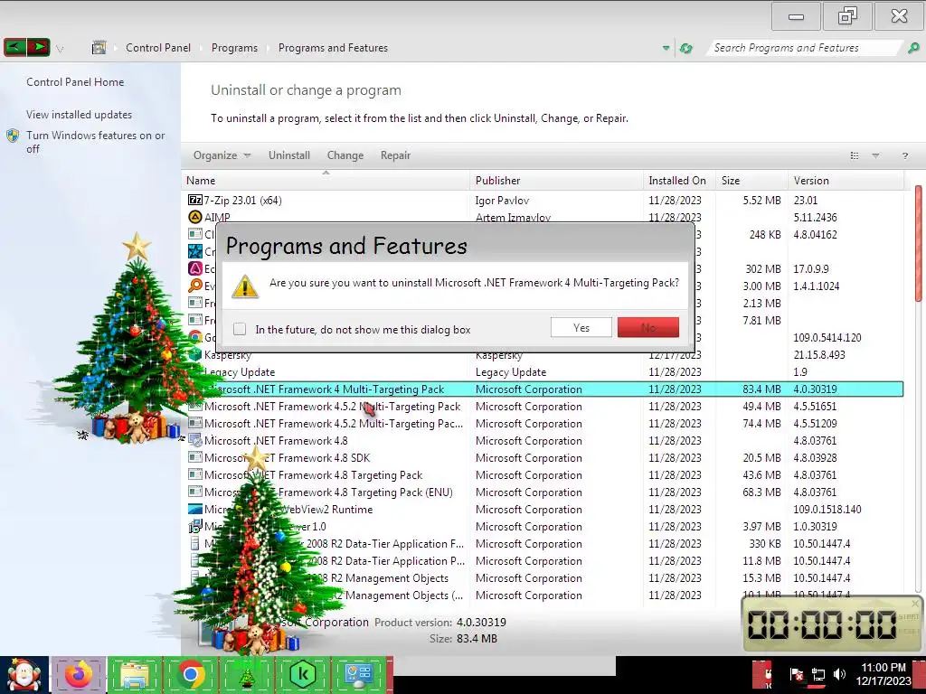Switch to Control Panel taskbar button
Viewport: 926px width, 694px height.
point(359,674)
